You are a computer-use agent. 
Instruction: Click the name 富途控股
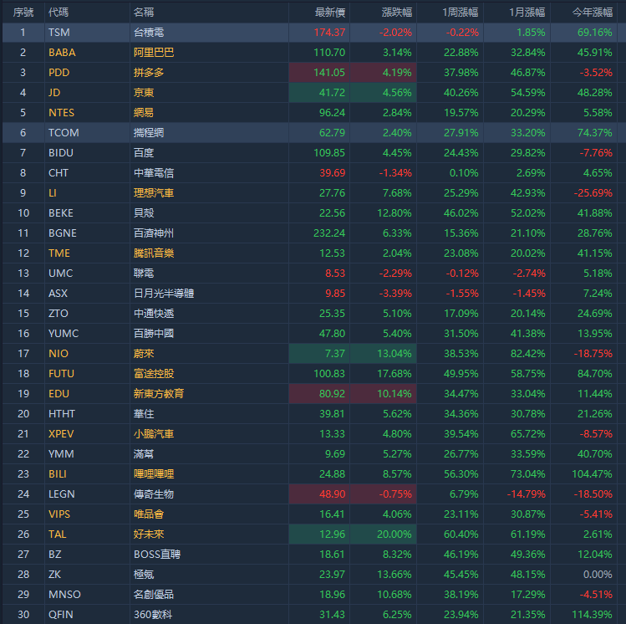coord(154,374)
